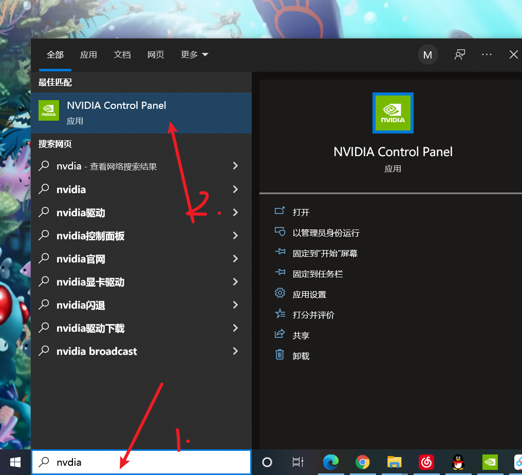Click the shield icon for Run as administrator
This screenshot has height=475, width=522.
(x=279, y=232)
